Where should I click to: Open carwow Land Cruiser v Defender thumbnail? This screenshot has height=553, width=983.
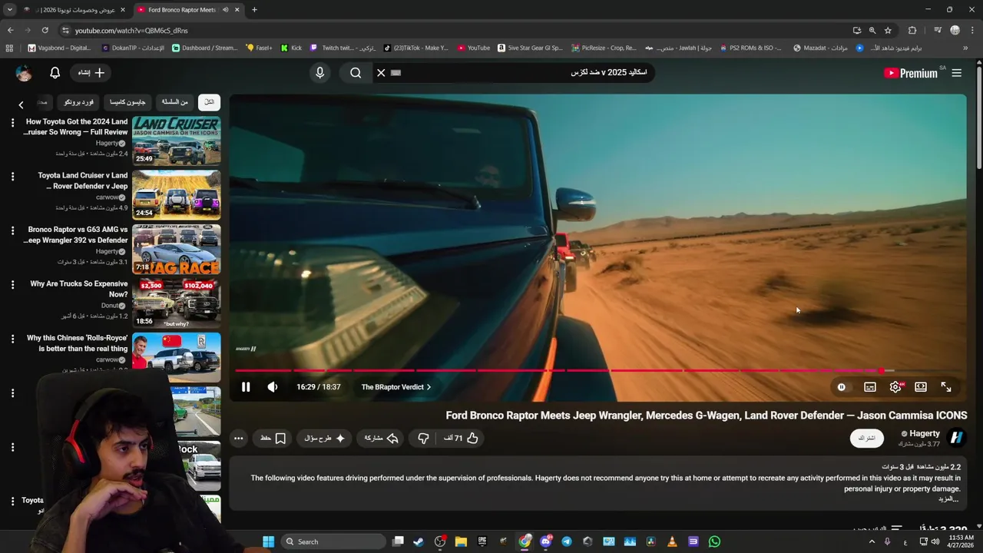[x=176, y=194]
